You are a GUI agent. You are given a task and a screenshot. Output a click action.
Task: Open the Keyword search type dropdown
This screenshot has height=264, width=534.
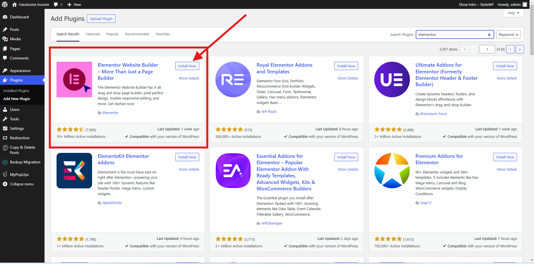point(509,34)
